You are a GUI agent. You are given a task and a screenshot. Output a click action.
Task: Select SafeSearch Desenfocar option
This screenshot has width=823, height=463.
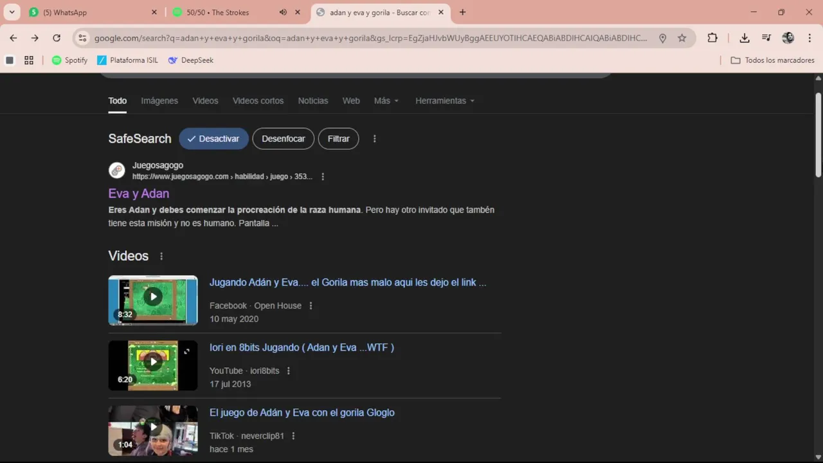283,139
